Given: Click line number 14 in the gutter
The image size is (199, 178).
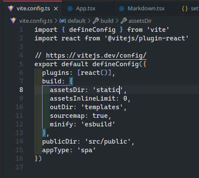Looking at the screenshot, I should tap(19, 141).
